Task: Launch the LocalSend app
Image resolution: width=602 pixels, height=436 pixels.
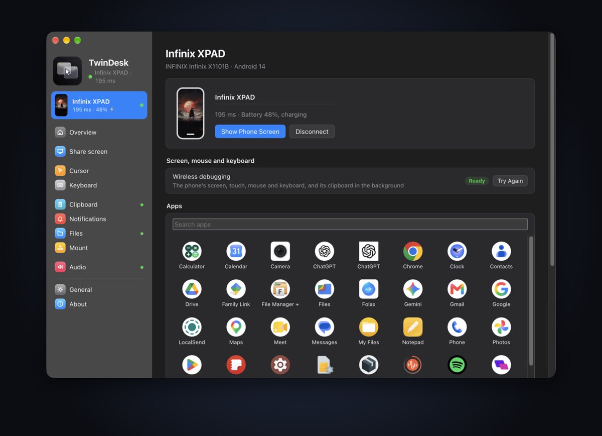Action: [192, 327]
